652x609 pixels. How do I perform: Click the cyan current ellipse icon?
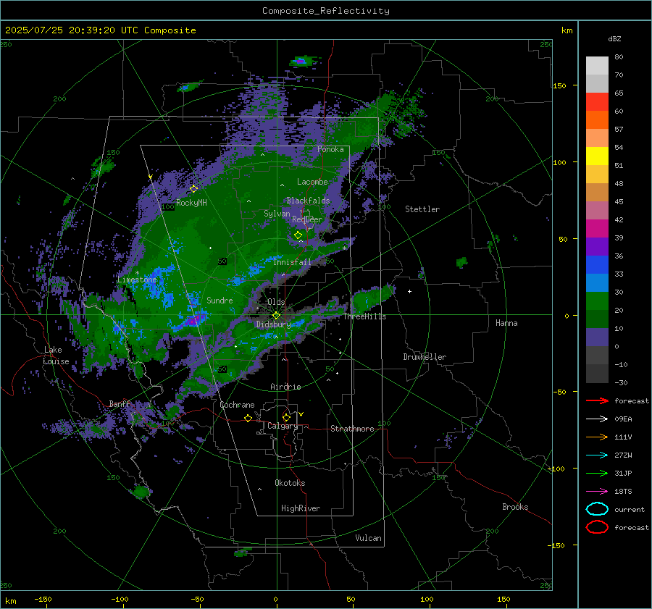[x=597, y=509]
